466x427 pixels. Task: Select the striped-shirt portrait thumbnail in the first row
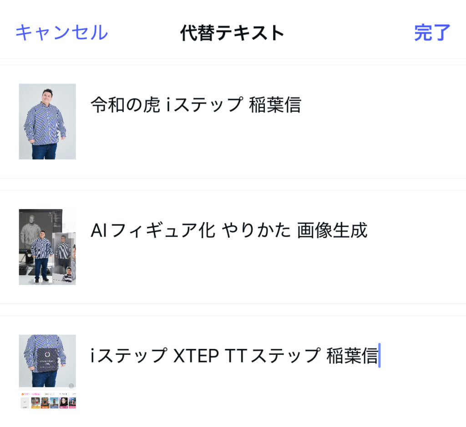pos(47,121)
